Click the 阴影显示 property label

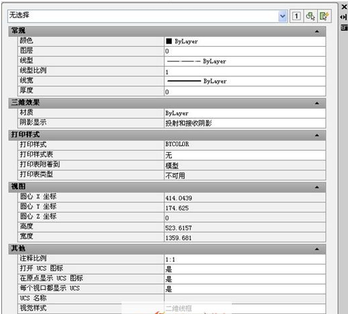[x=33, y=122]
